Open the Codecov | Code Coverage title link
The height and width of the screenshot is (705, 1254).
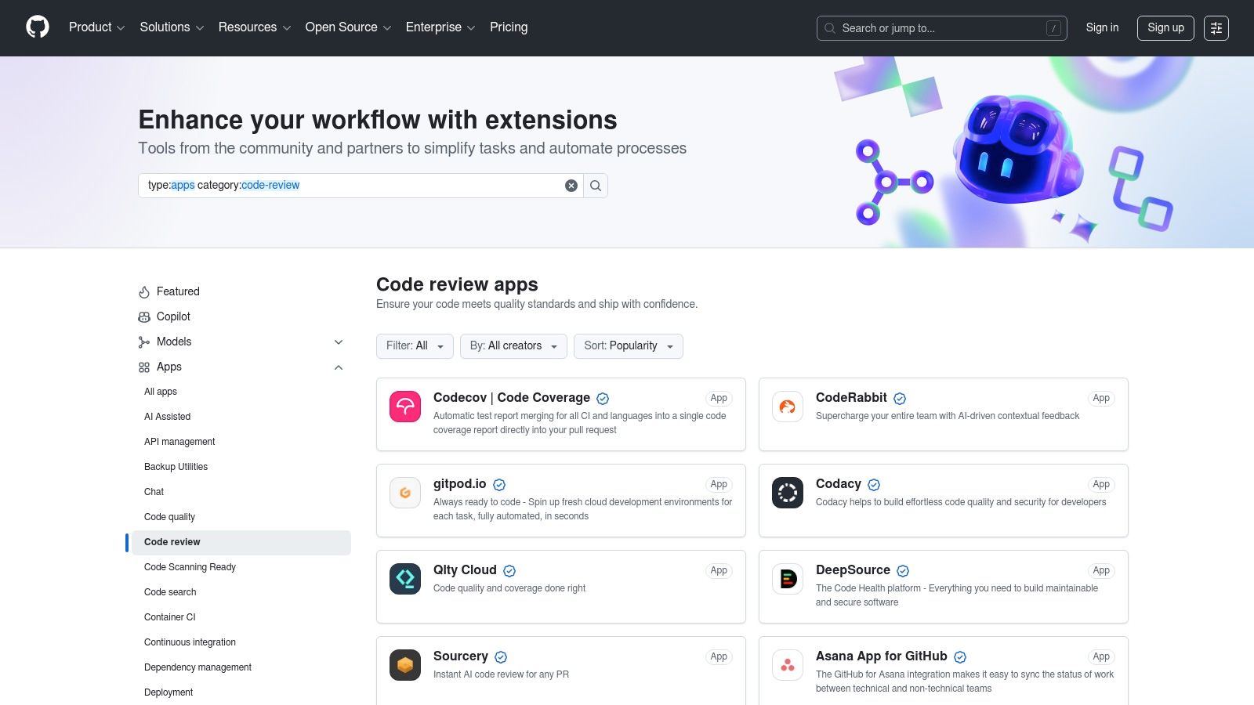[512, 398]
